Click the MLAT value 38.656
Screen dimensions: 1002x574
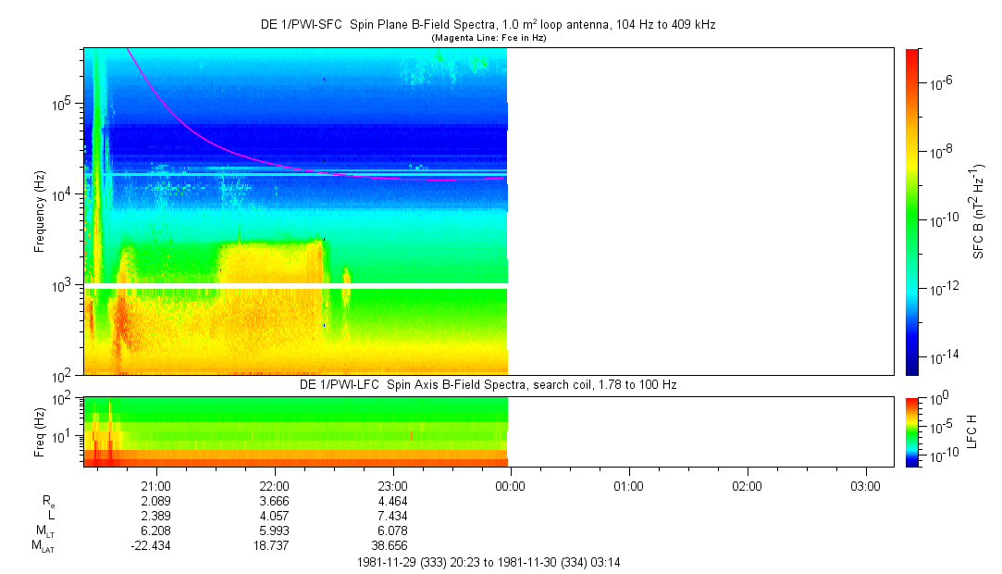click(x=392, y=546)
